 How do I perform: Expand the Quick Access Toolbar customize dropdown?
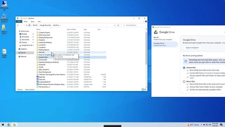coord(26,18)
